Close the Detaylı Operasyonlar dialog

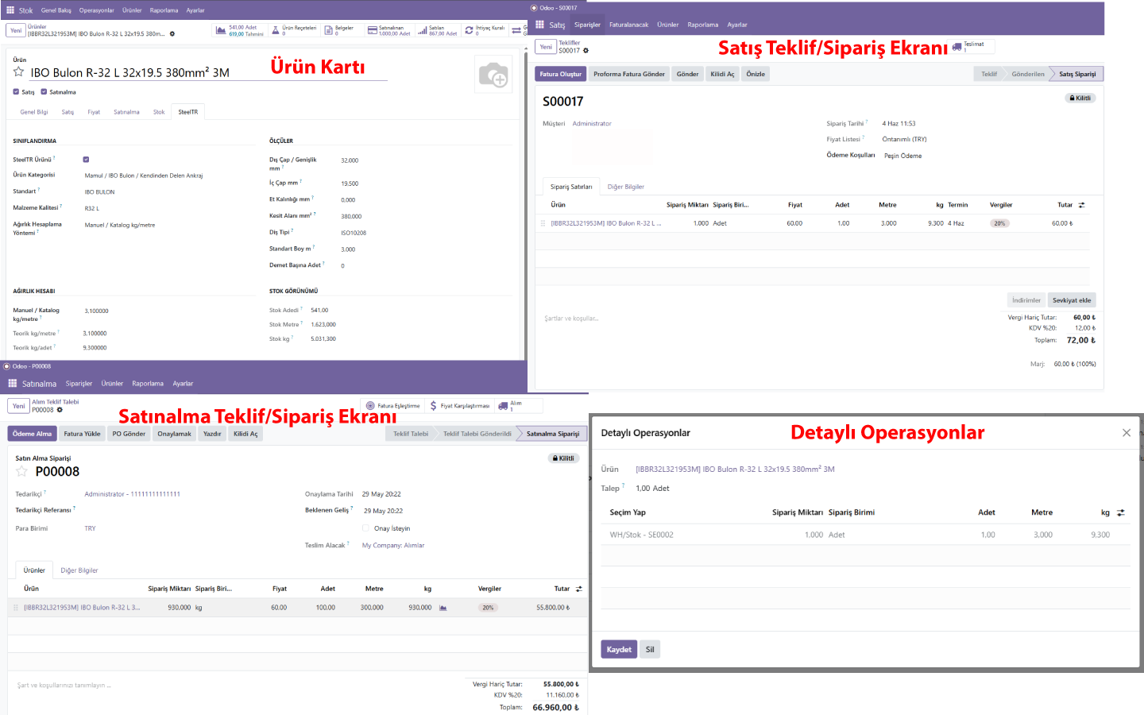click(x=1127, y=433)
